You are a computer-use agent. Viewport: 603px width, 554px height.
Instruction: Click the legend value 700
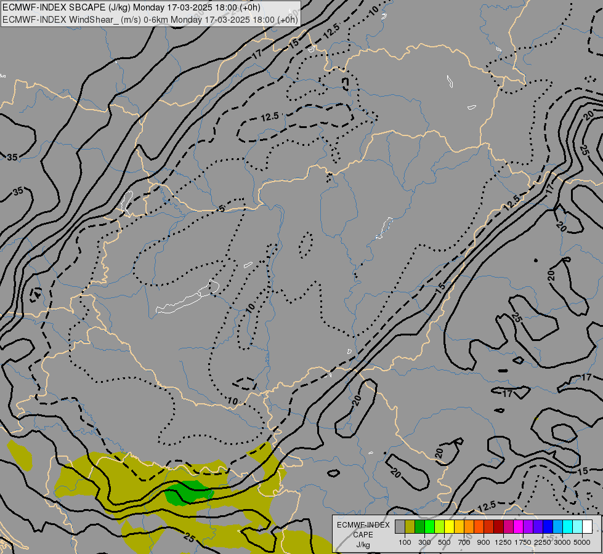coord(464,542)
